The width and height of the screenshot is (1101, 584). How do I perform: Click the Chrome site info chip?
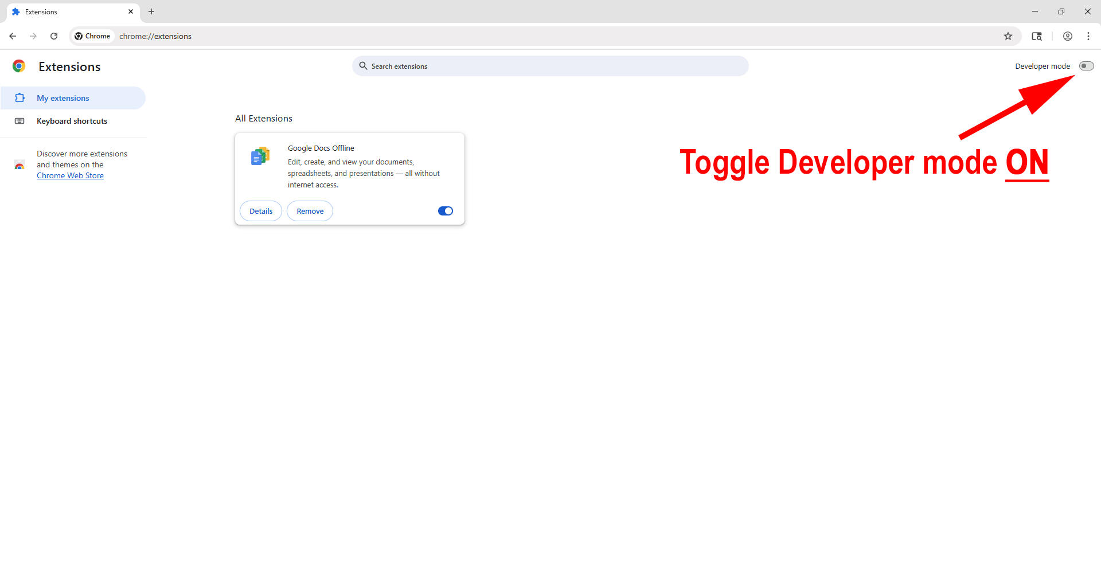pyautogui.click(x=92, y=36)
